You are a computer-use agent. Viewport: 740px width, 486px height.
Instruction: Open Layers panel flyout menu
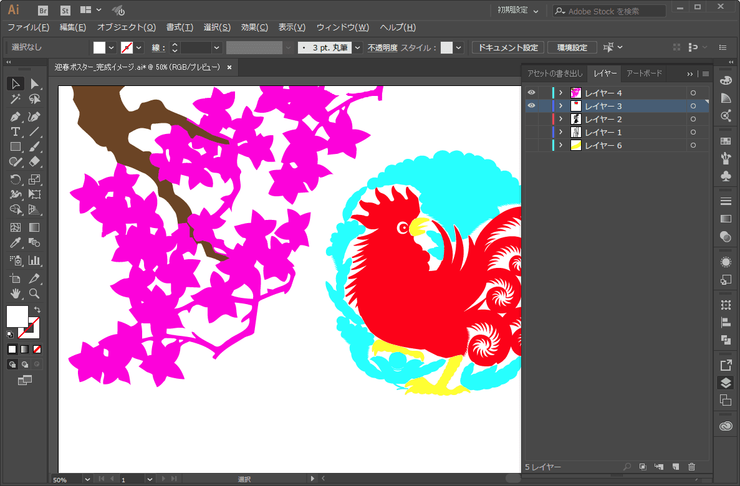[x=706, y=74]
